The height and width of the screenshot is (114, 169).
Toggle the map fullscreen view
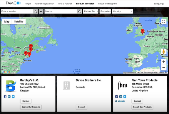click(164, 21)
